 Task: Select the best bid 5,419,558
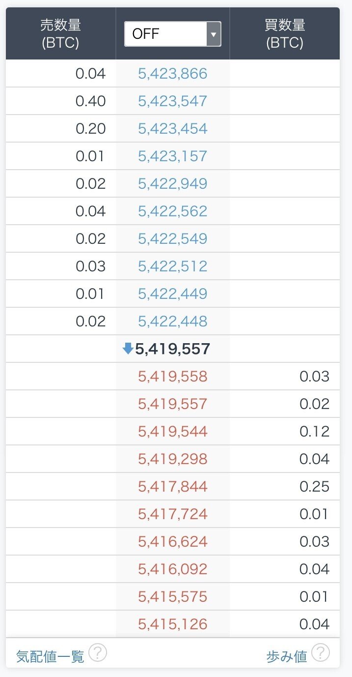tap(172, 376)
